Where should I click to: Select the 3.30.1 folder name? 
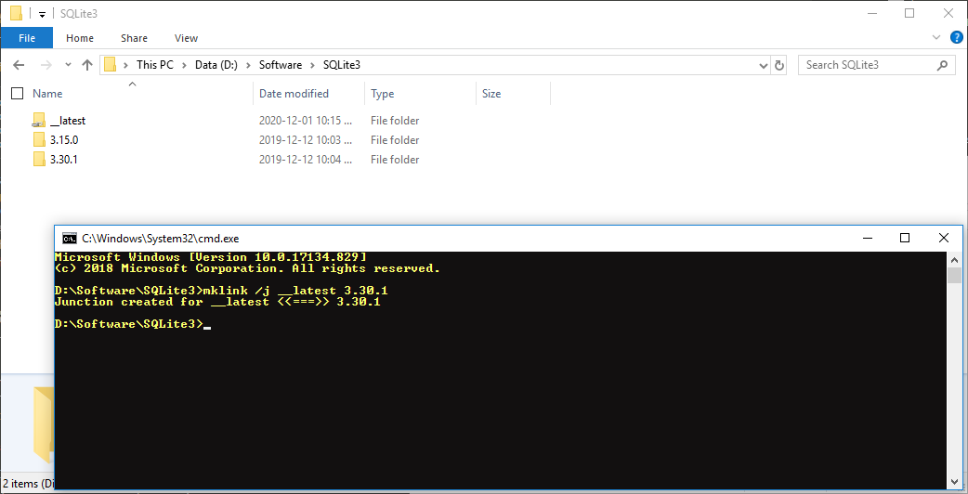click(x=63, y=160)
